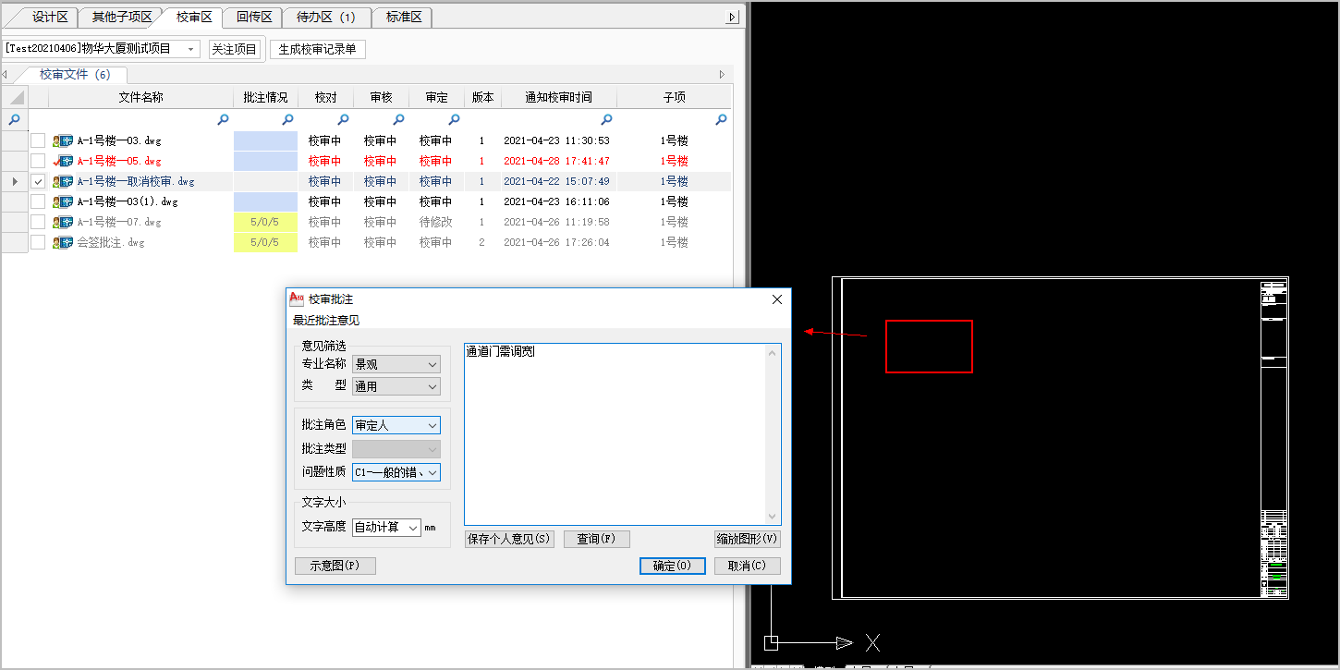Image resolution: width=1340 pixels, height=670 pixels.
Task: Click search icon in 批注情况 filter column
Action: (287, 120)
